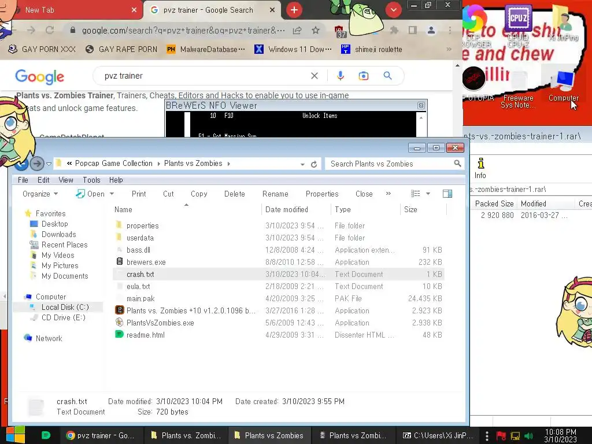
Task: Open the dropdown arrow beside Open
Action: 112,194
